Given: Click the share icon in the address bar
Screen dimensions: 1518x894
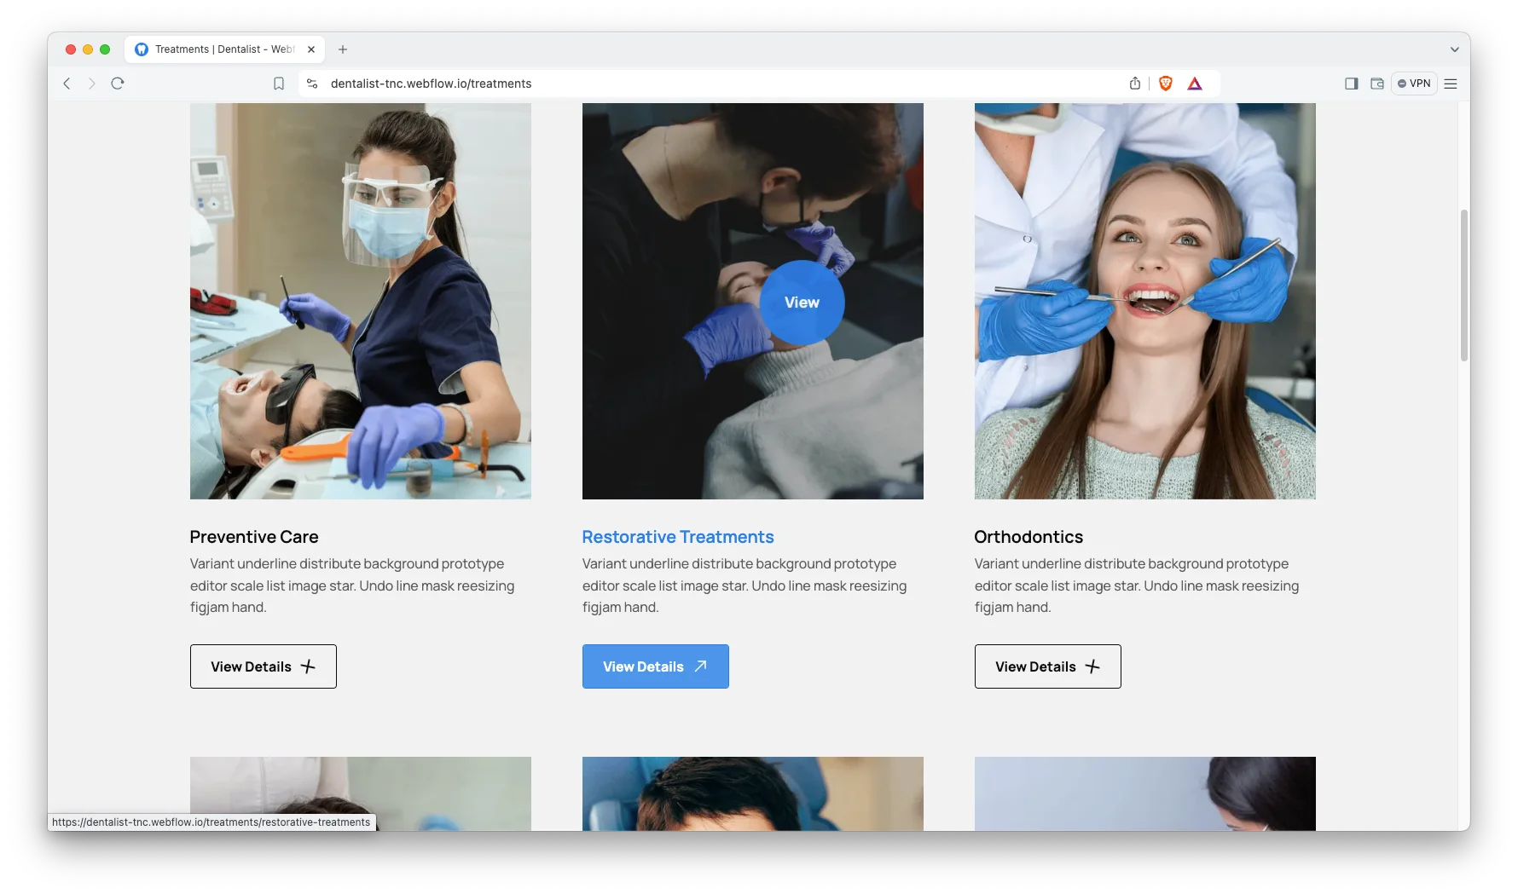Looking at the screenshot, I should pyautogui.click(x=1134, y=84).
